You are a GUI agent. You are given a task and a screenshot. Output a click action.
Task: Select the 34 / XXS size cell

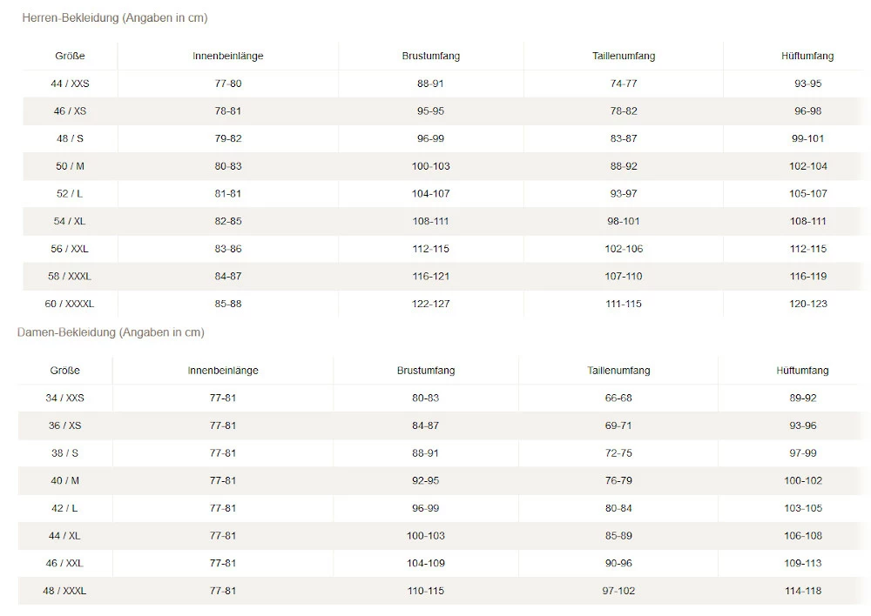(65, 398)
